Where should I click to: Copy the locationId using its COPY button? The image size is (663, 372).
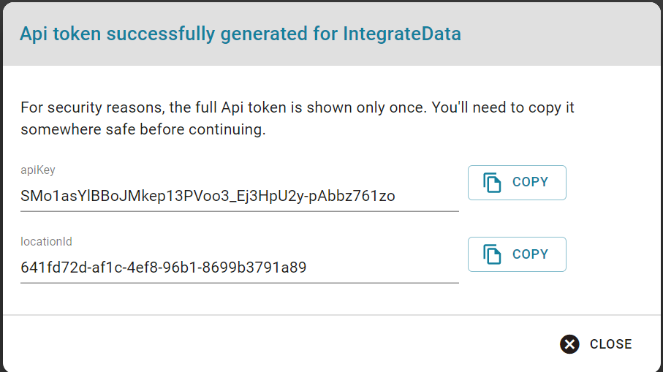pyautogui.click(x=517, y=254)
